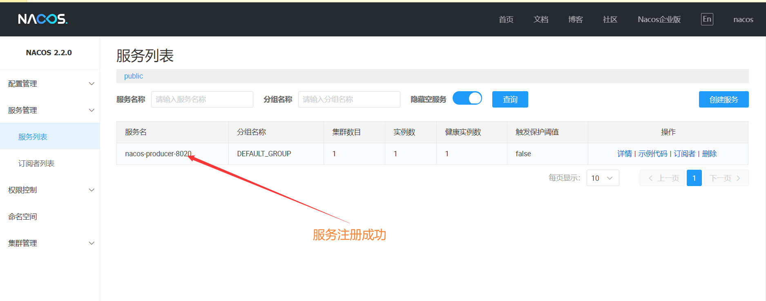Viewport: 766px width, 301px height.
Task: Click the 上一页 pagination button
Action: (662, 178)
